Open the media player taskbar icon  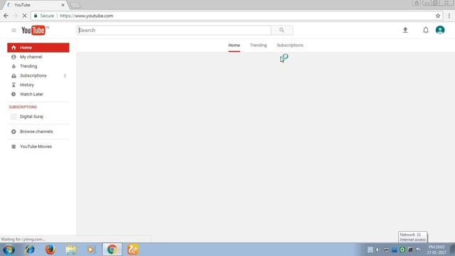pyautogui.click(x=91, y=250)
